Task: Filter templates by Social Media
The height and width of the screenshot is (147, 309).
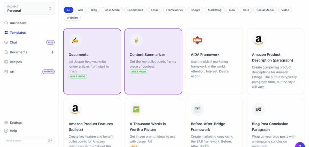Action: coord(265,10)
